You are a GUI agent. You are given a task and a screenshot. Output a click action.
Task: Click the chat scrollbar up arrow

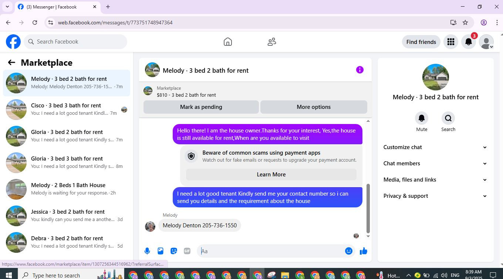(x=368, y=121)
